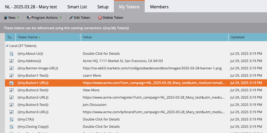Click Double-Click for Details in About-Us row
This screenshot has height=133, width=267.
click(x=101, y=53)
